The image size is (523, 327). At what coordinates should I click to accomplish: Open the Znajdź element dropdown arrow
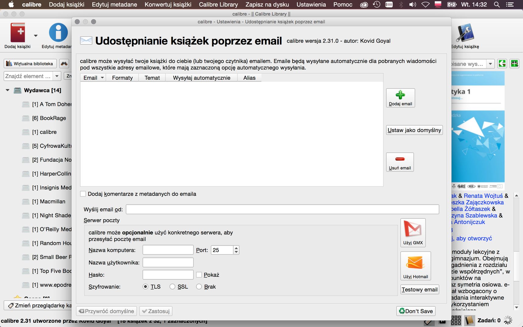pos(57,76)
